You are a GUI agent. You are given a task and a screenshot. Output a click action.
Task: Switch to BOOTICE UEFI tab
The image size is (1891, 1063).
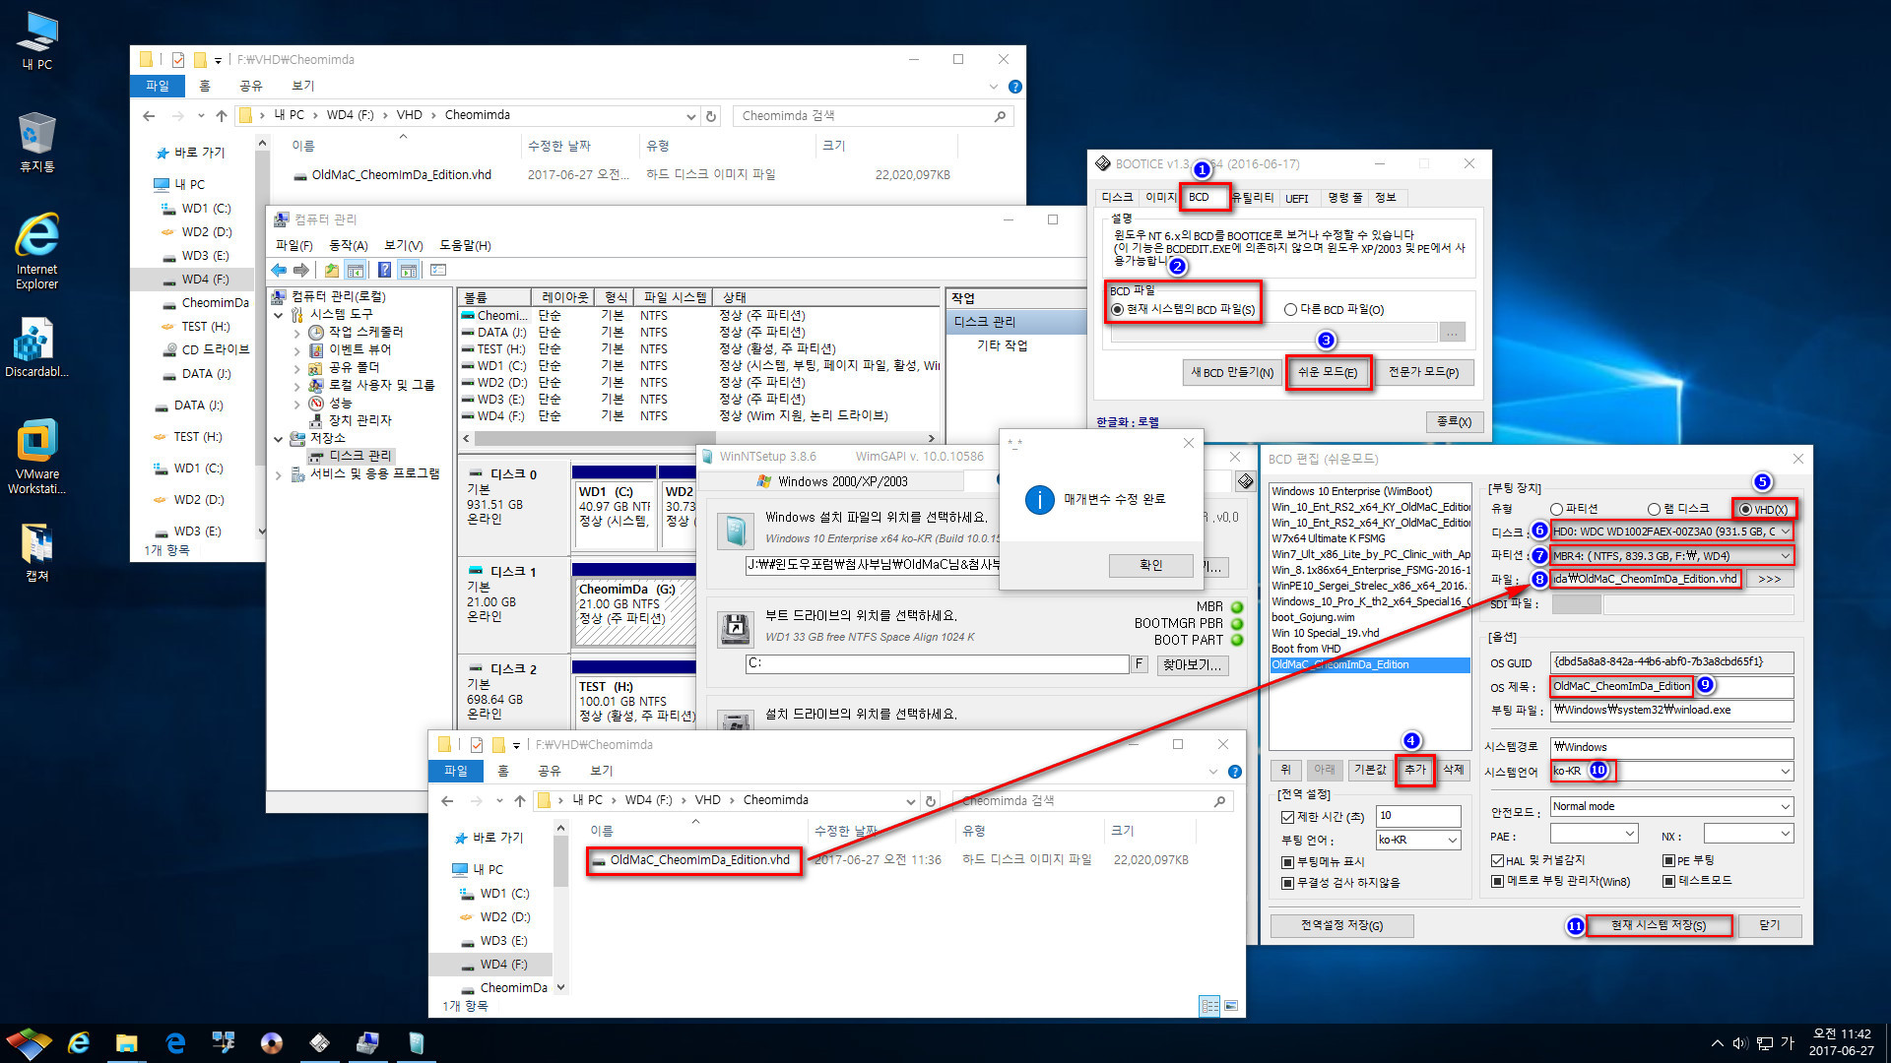[1297, 198]
